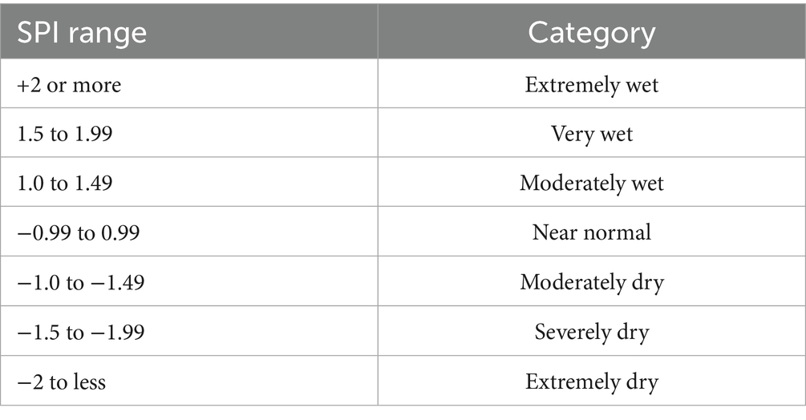Viewport: 806px width, 420px height.
Task: Click the 'Category' column header
Action: click(x=591, y=33)
